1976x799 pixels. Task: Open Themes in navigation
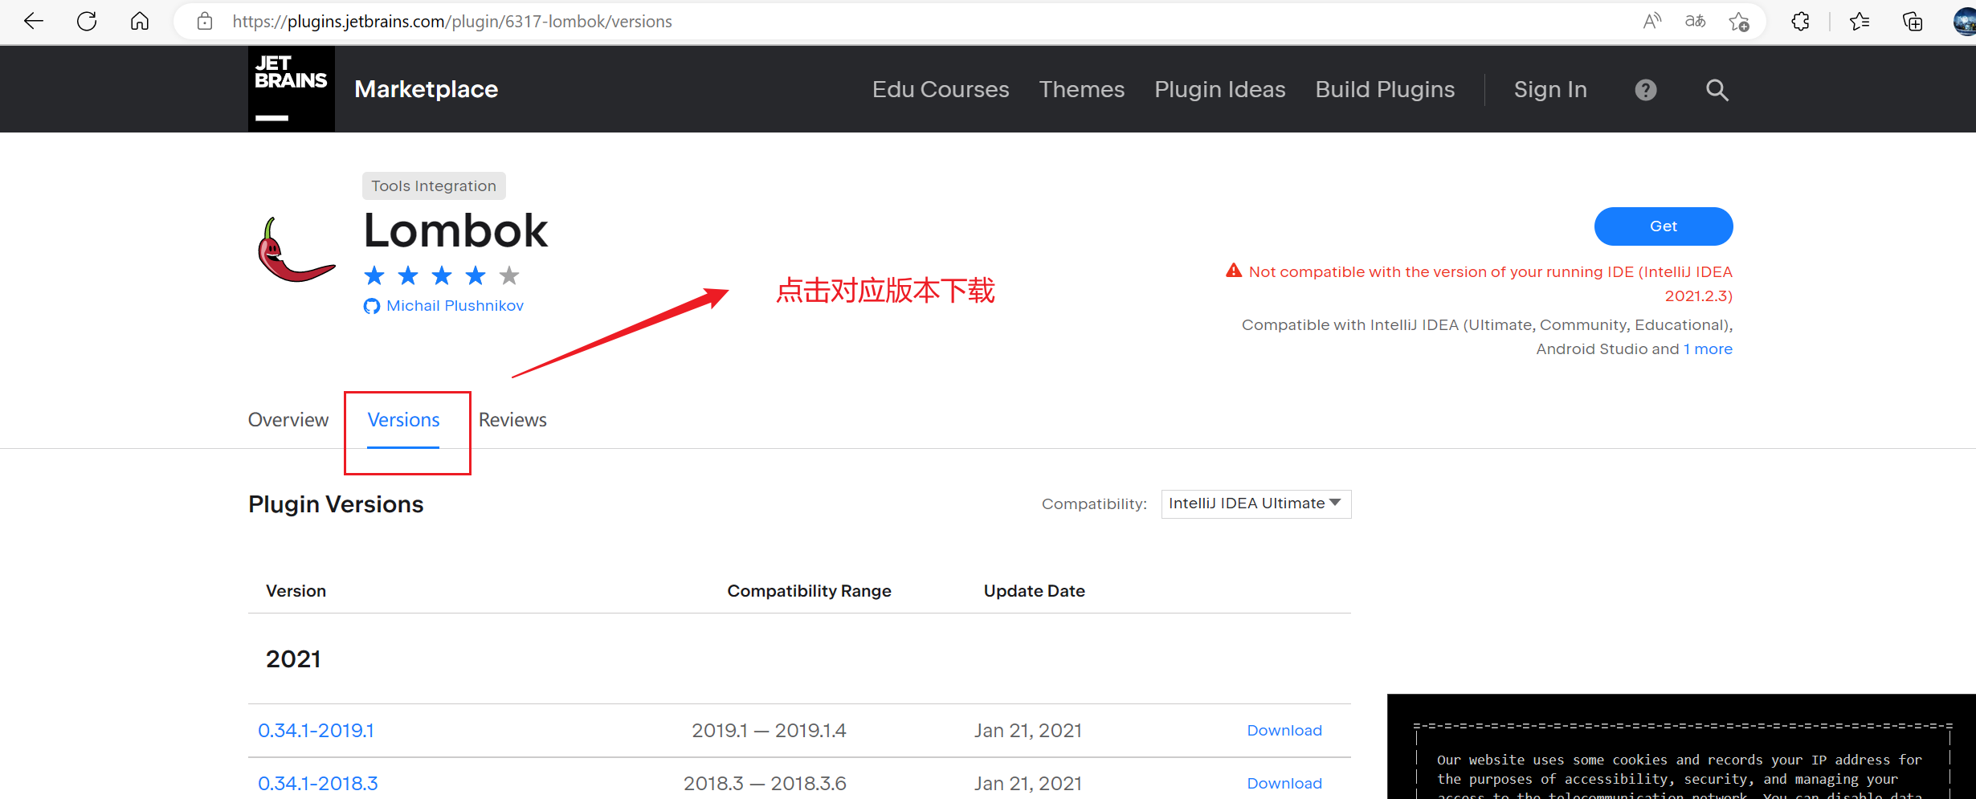click(x=1082, y=89)
